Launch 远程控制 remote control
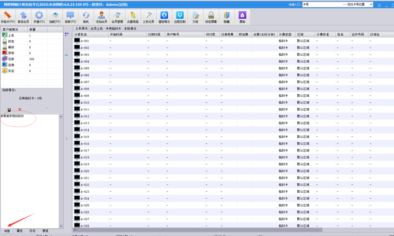The width and height of the screenshot is (394, 236). (x=179, y=17)
